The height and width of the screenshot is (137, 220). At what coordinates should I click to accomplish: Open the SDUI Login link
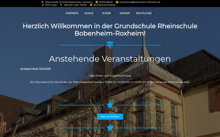(x=51, y=5)
